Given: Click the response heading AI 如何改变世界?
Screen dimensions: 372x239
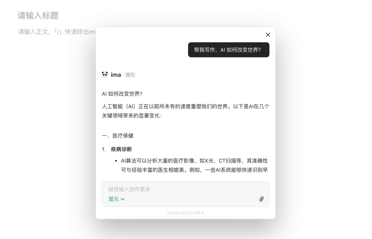Looking at the screenshot, I should point(122,94).
